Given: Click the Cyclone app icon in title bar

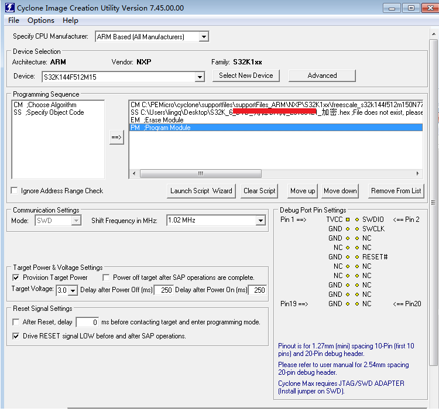Looking at the screenshot, I should pyautogui.click(x=10, y=8).
